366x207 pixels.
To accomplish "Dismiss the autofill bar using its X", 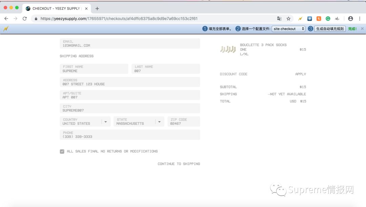I will 362,29.
